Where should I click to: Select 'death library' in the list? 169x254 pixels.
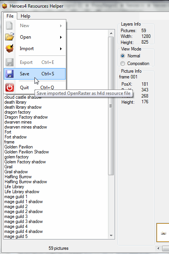point(15,102)
